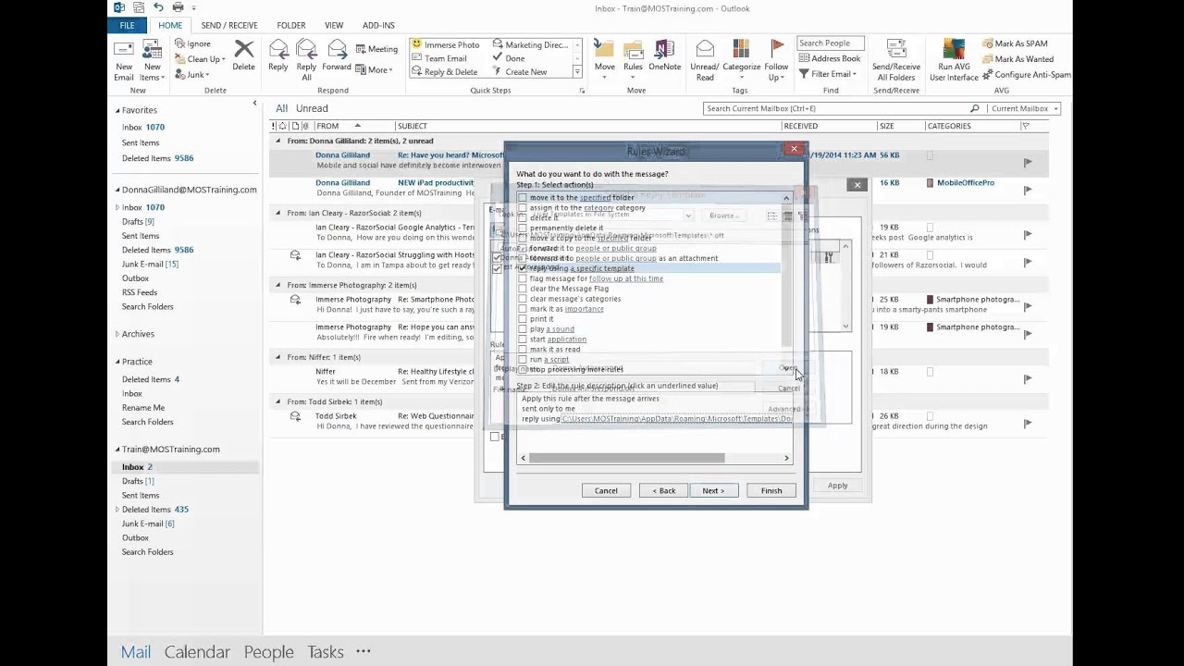Filter messages by Unread
1184x666 pixels.
312,108
